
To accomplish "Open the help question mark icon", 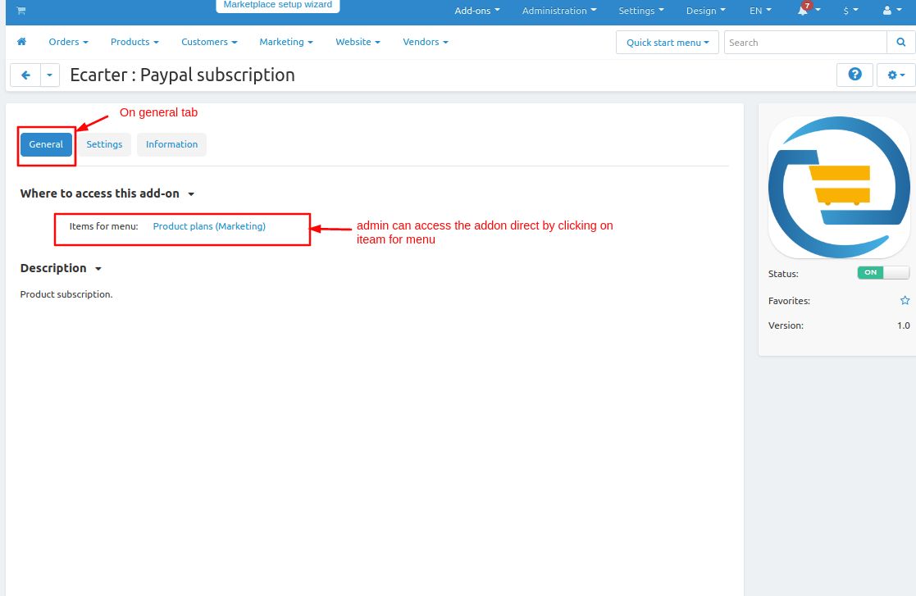I will pyautogui.click(x=854, y=75).
